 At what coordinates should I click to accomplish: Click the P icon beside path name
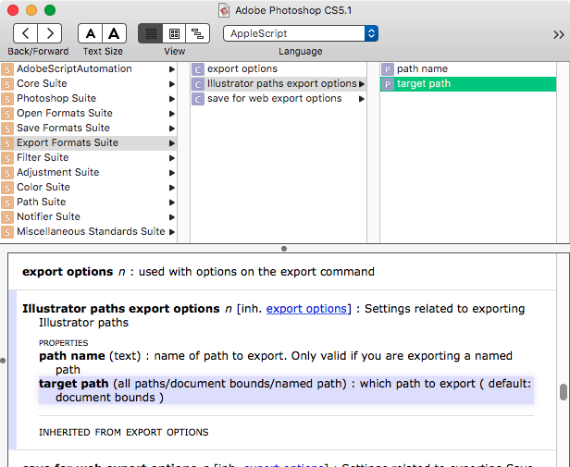pyautogui.click(x=388, y=69)
